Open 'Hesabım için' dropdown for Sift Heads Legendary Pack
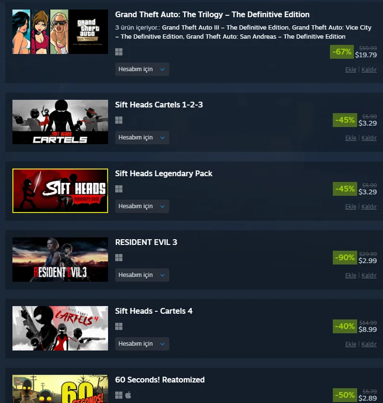This screenshot has width=383, height=403. (142, 206)
